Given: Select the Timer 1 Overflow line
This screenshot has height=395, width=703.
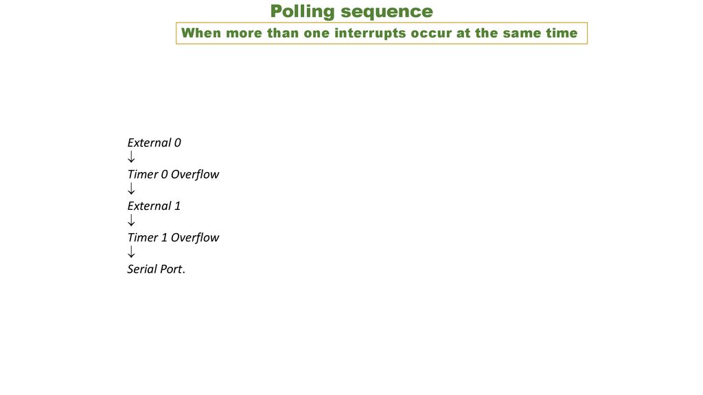Looking at the screenshot, I should pos(173,237).
